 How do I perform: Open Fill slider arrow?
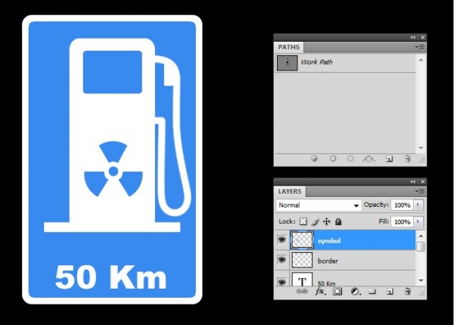click(x=418, y=221)
